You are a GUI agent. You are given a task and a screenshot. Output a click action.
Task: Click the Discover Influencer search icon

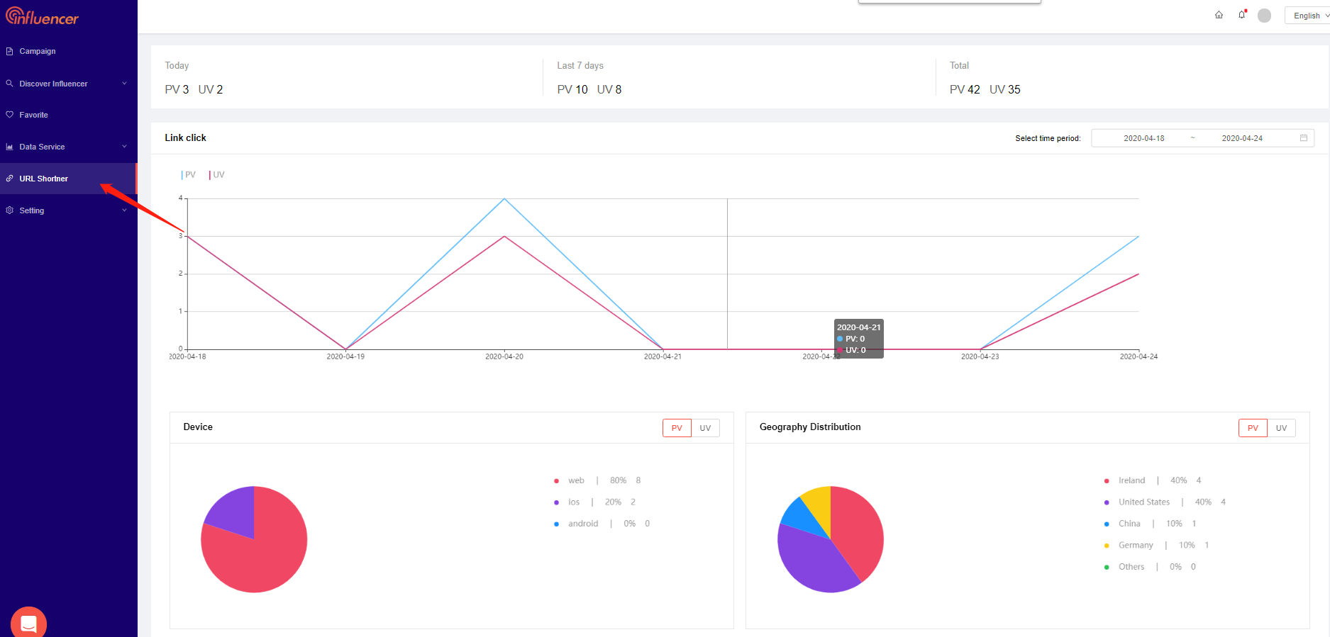pos(9,83)
